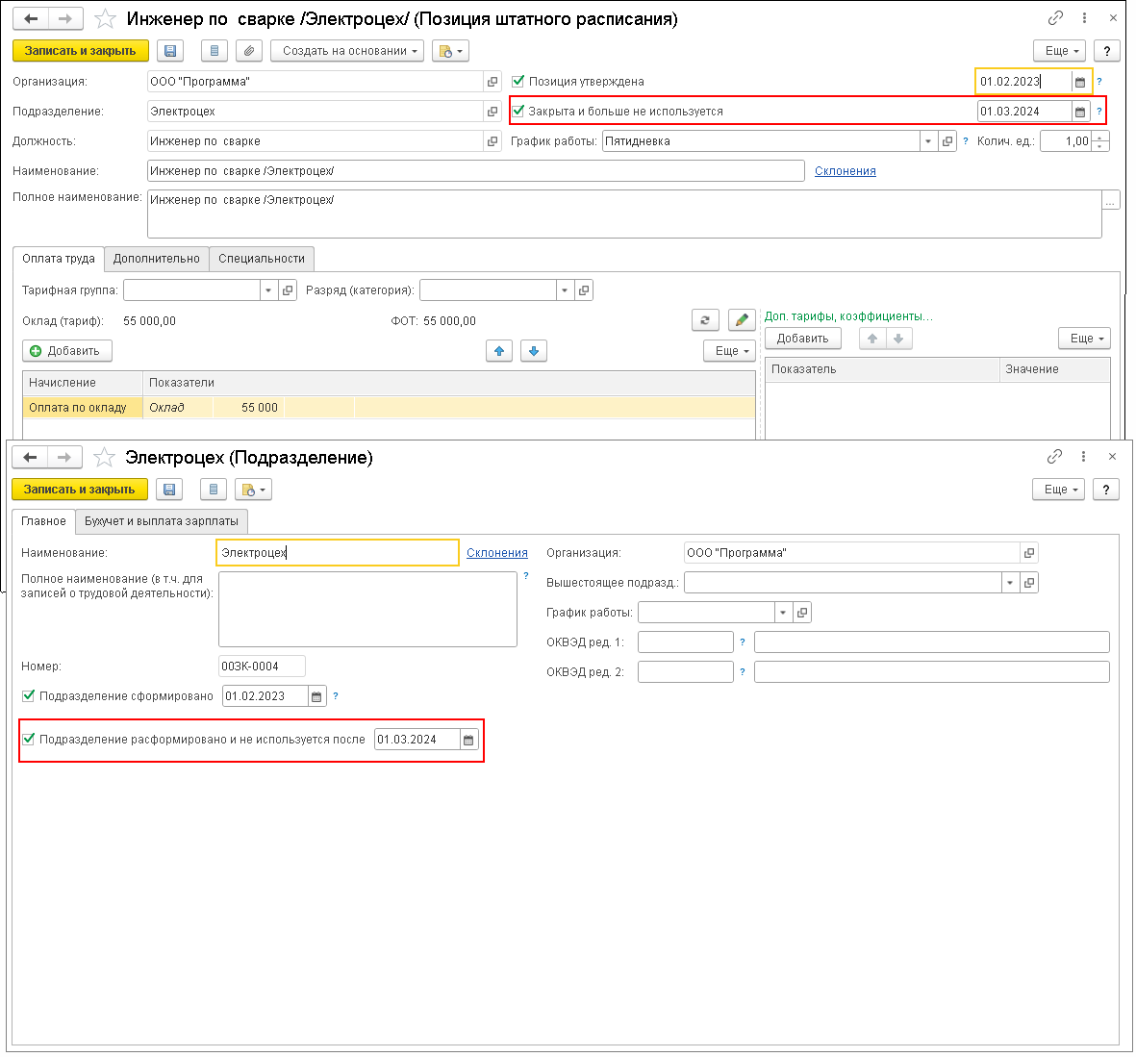The width and height of the screenshot is (1136, 1057).
Task: Click the green pencil edit icon
Action: pos(742,319)
